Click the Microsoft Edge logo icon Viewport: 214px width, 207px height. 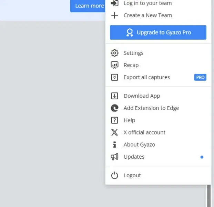click(x=114, y=108)
